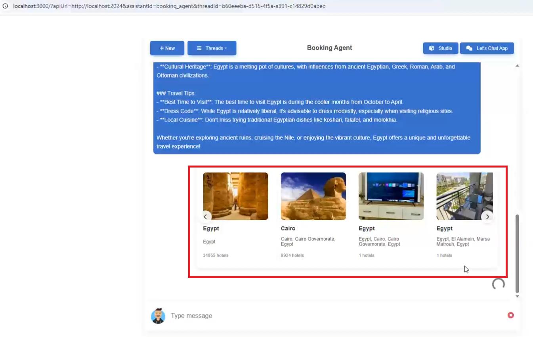This screenshot has width=533, height=337.
Task: Click the user avatar icon
Action: [158, 316]
